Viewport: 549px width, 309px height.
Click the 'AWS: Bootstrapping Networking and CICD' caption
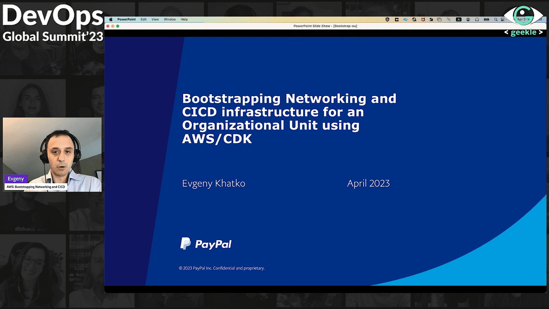coord(36,187)
